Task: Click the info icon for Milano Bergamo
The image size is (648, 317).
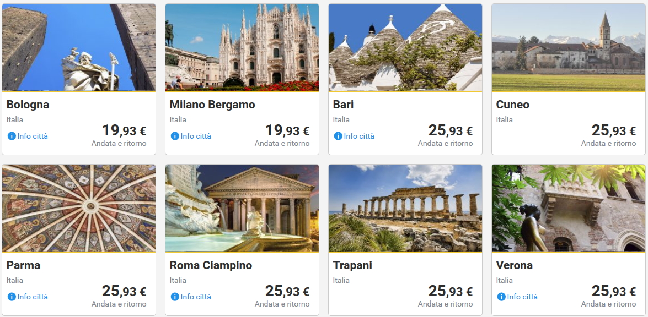Action: coord(175,136)
